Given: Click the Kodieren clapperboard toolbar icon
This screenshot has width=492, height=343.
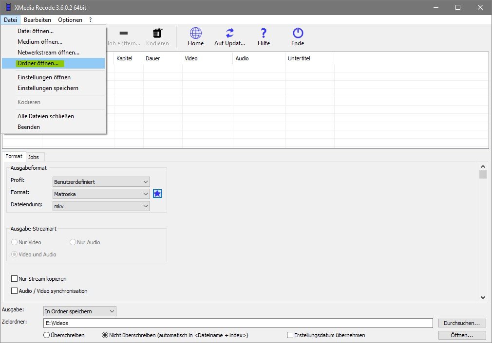Looking at the screenshot, I should coord(157,33).
